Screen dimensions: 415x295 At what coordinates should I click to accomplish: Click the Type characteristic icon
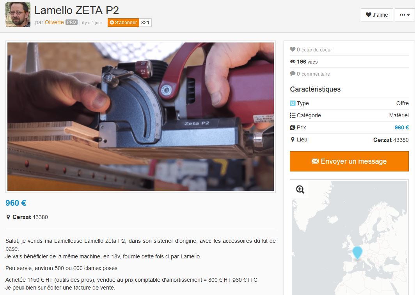(293, 103)
